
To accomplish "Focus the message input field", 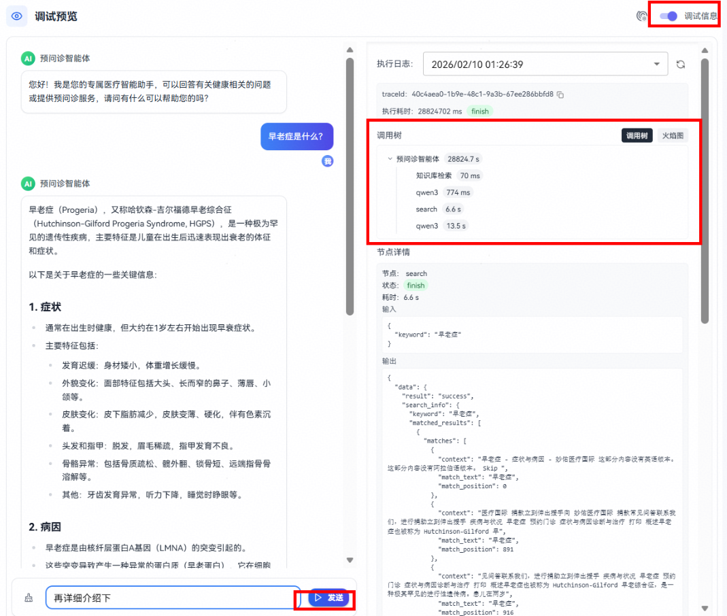I will (x=173, y=598).
